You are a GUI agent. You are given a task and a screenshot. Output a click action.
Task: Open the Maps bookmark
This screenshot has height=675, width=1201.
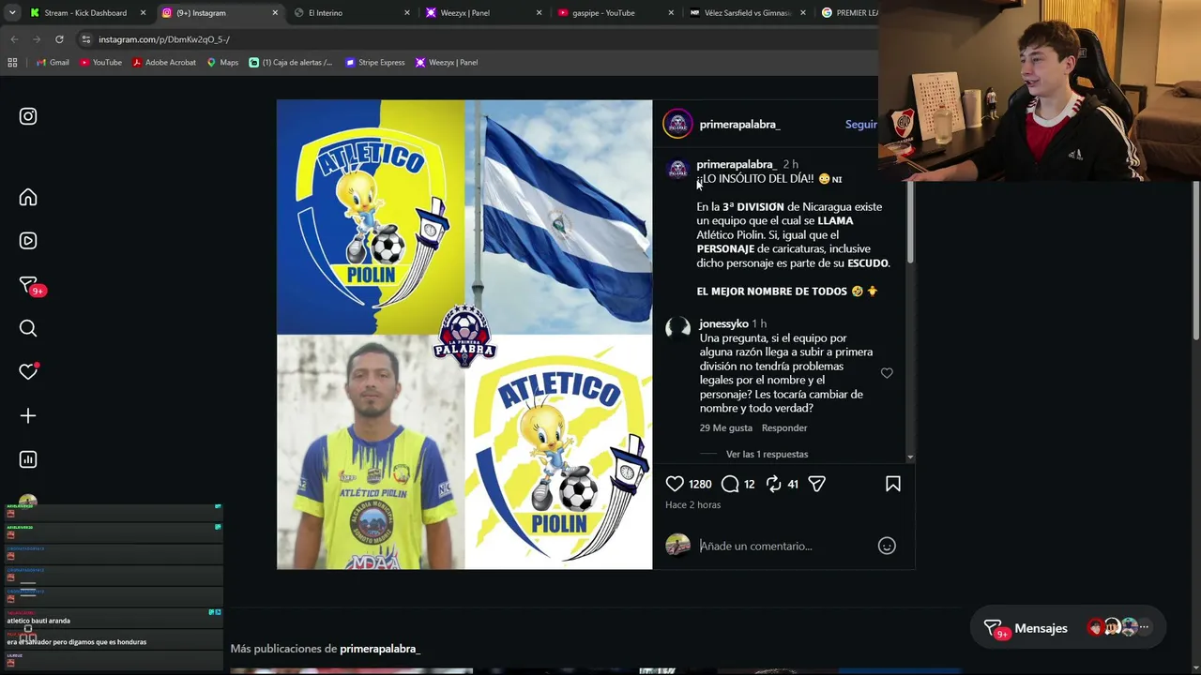click(222, 63)
